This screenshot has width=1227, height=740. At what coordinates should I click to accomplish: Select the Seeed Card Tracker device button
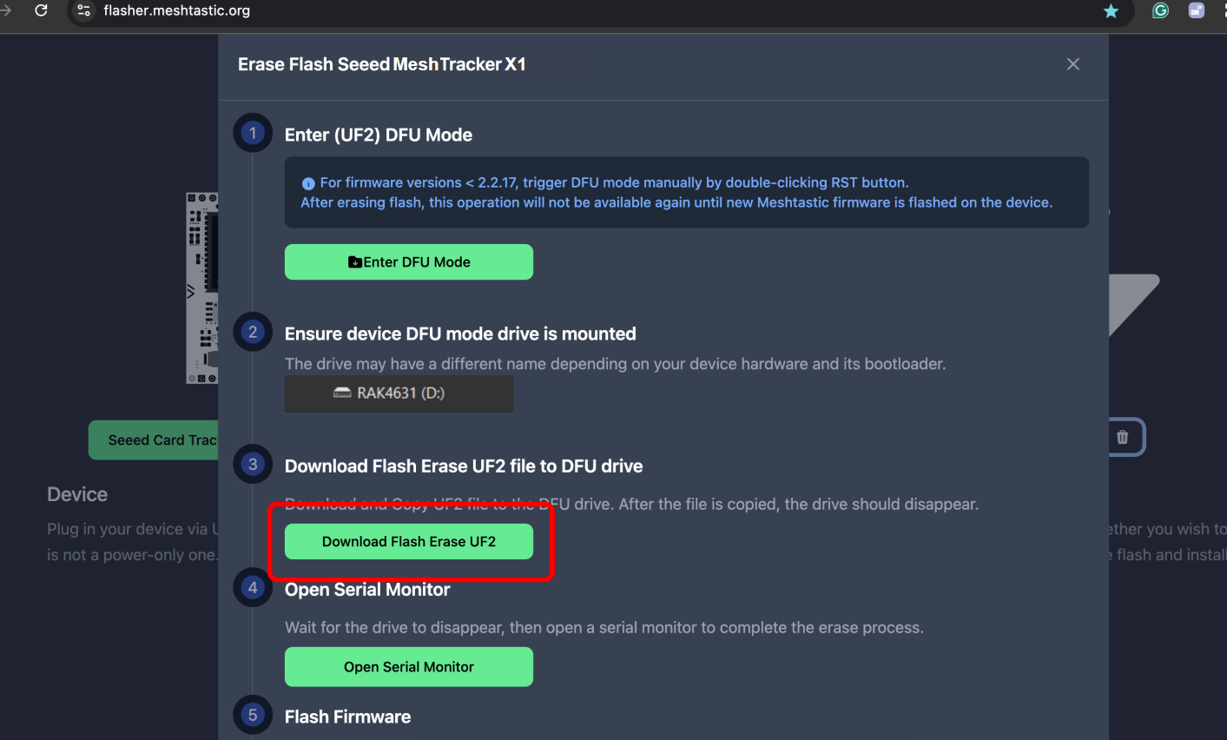[154, 440]
